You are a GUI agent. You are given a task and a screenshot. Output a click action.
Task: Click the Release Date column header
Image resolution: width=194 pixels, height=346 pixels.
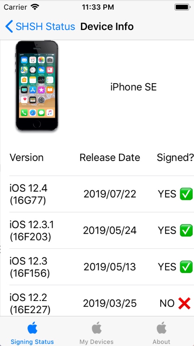(110, 158)
